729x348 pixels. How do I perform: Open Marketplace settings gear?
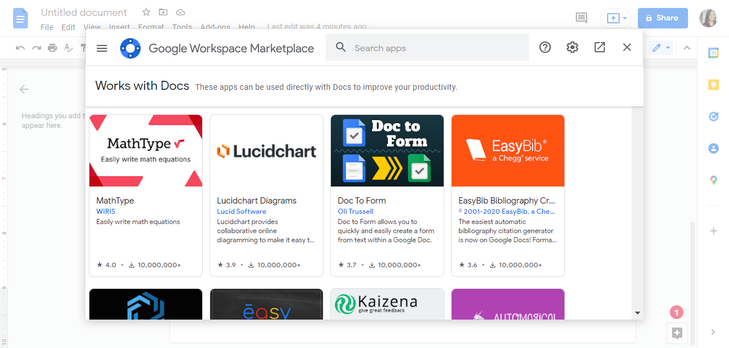(572, 48)
